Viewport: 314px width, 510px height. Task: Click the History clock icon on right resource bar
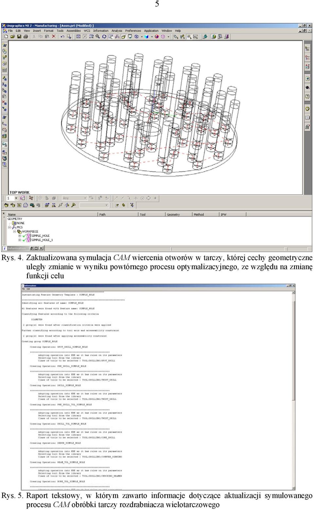tap(307, 109)
